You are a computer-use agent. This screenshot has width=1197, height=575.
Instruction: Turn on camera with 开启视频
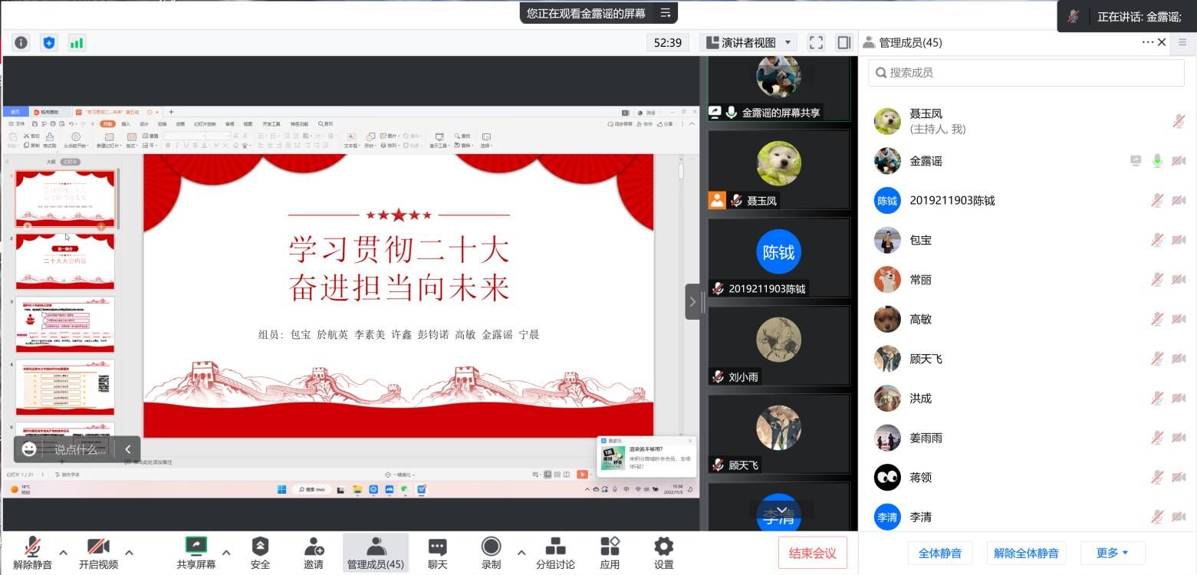pos(98,553)
